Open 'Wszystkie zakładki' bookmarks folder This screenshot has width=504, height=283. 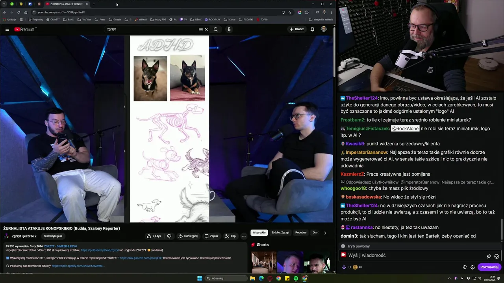[x=321, y=19]
